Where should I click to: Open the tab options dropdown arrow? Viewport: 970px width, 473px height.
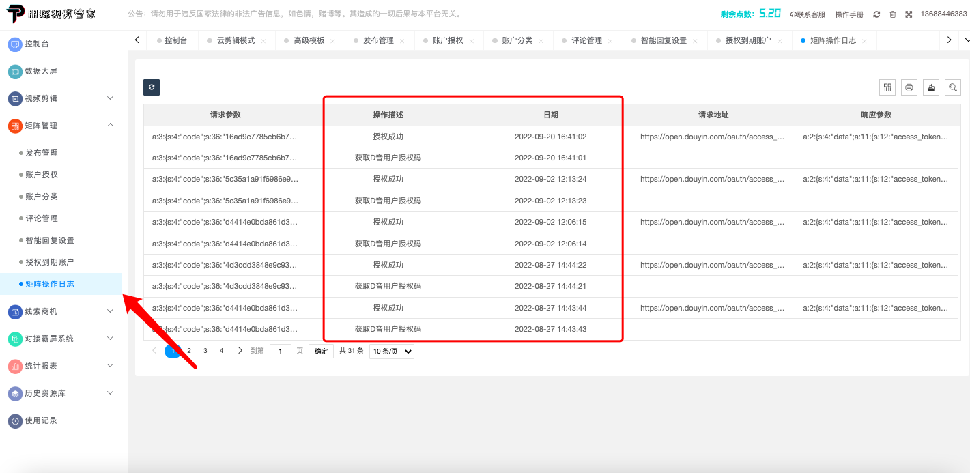click(x=966, y=40)
